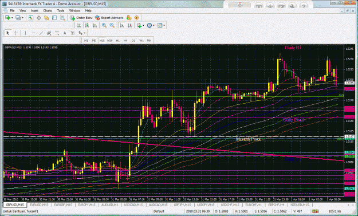Click the Arrows objects icon
Screen dimensions: 358x216
tap(80, 33)
